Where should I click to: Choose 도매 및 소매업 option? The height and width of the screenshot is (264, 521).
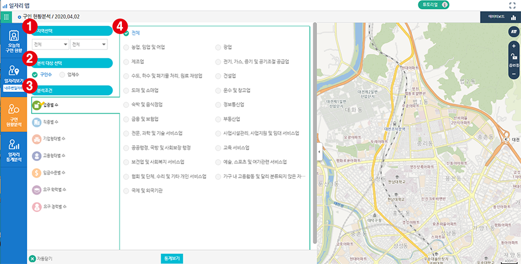(x=141, y=90)
